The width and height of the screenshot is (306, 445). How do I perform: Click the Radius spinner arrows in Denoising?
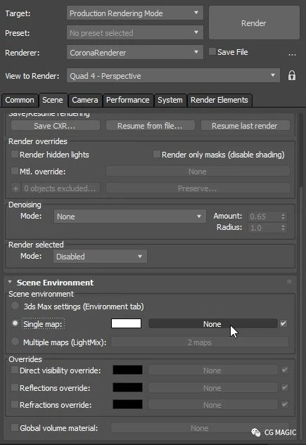283,228
